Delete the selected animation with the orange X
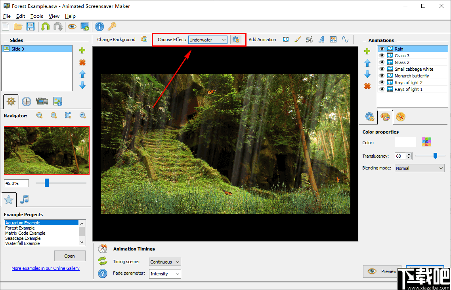 (367, 86)
